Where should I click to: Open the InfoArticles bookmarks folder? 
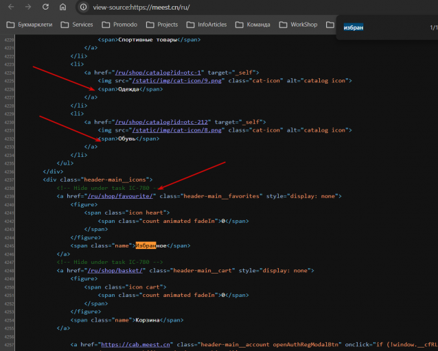207,25
